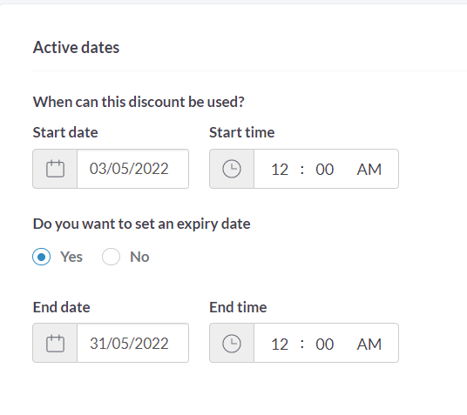467x415 pixels.
Task: Toggle the Start time AM period selector
Action: coord(369,170)
